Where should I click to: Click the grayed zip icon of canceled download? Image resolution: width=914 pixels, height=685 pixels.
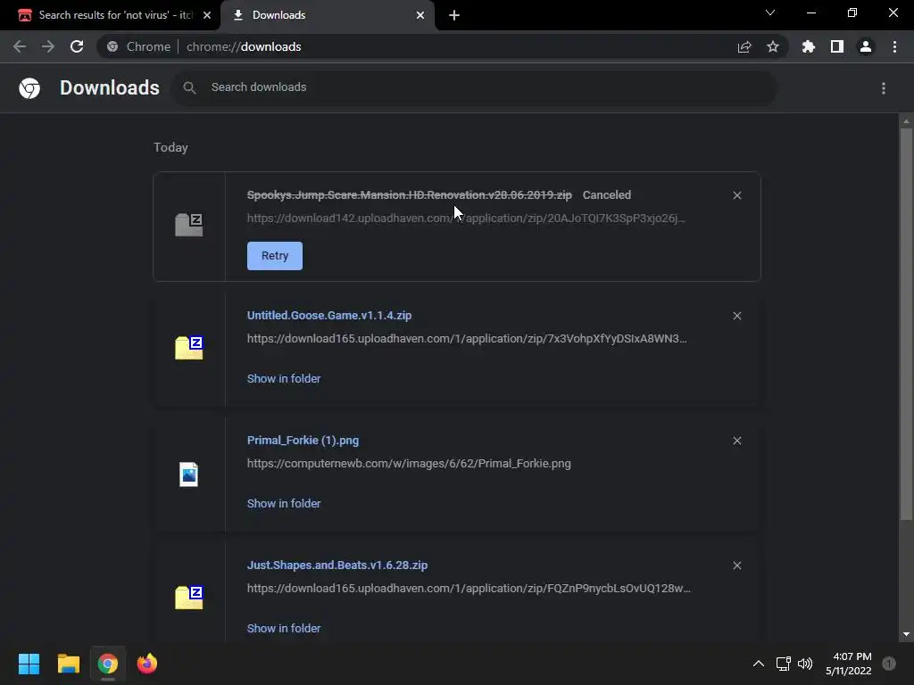[x=189, y=225]
